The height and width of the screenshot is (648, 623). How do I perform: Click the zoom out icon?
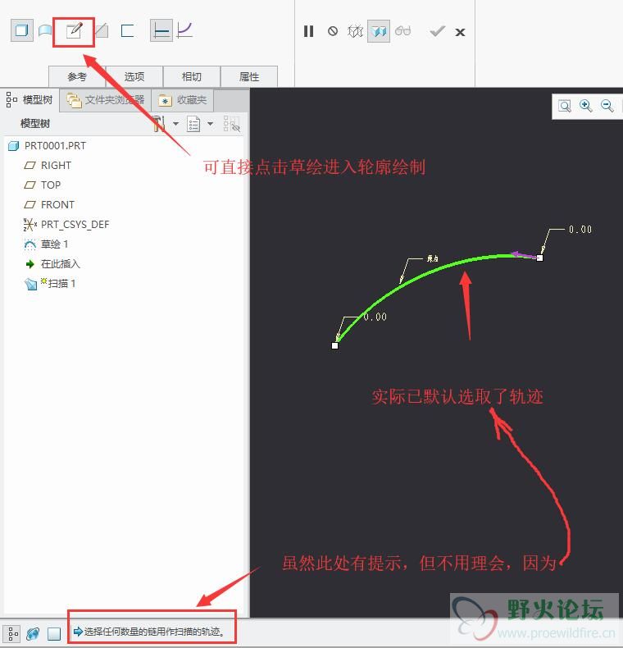607,106
